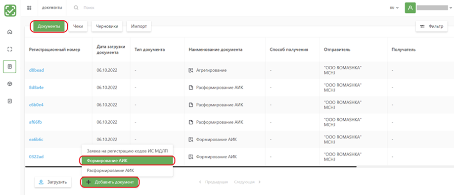
Task: Click the upload arrow icon on Загрузить
Action: [x=41, y=182]
